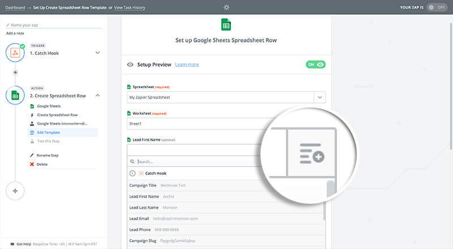Choose Rename Step
This screenshot has height=249, width=453.
pyautogui.click(x=48, y=156)
